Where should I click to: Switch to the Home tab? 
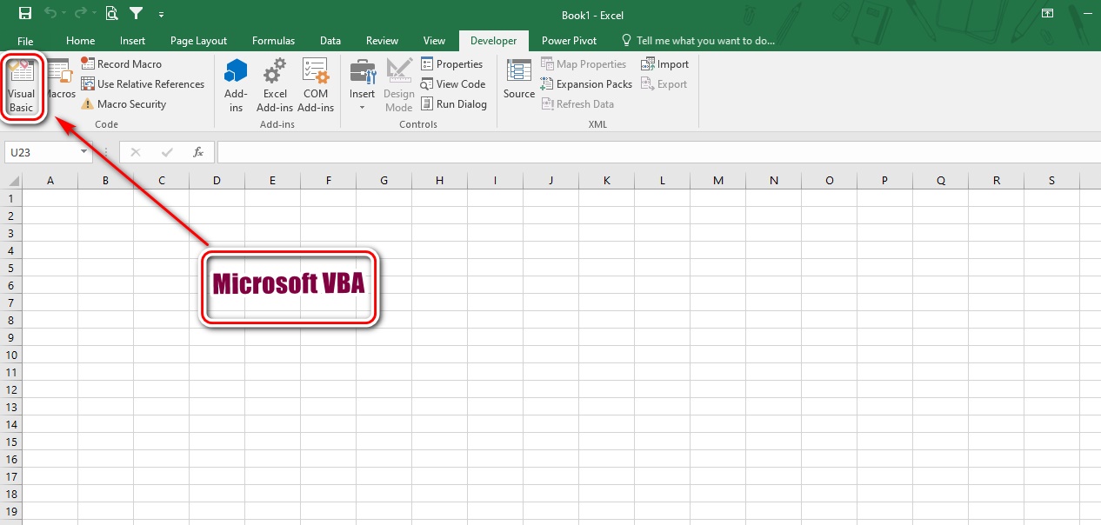click(x=81, y=41)
